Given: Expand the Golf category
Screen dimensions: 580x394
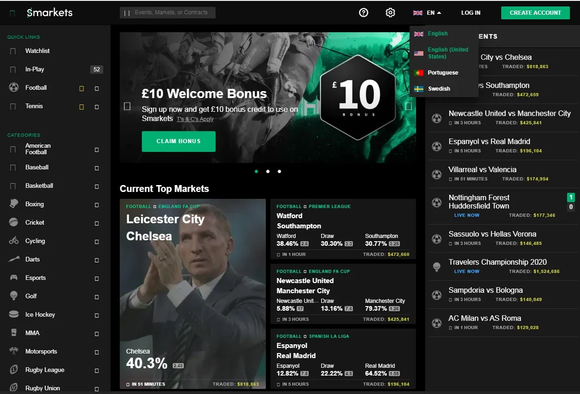Looking at the screenshot, I should point(97,297).
